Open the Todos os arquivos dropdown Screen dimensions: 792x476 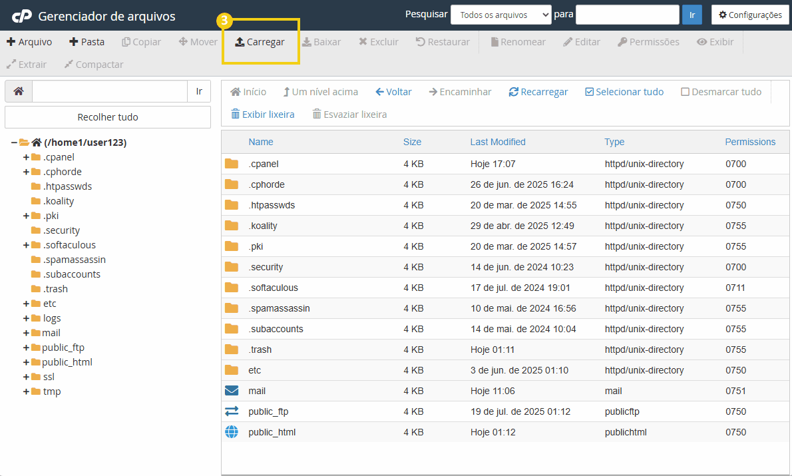(x=500, y=15)
